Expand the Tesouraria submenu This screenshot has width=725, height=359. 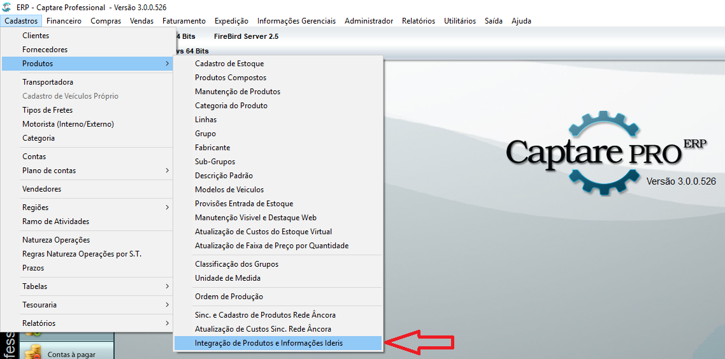pyautogui.click(x=87, y=305)
